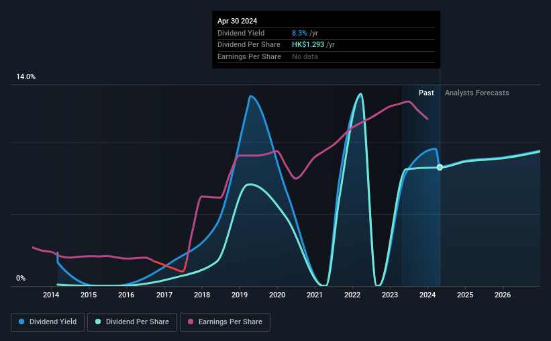Viewport: 551px width, 341px height.
Task: Click the teal Dividend Per Share legend dot
Action: click(98, 322)
